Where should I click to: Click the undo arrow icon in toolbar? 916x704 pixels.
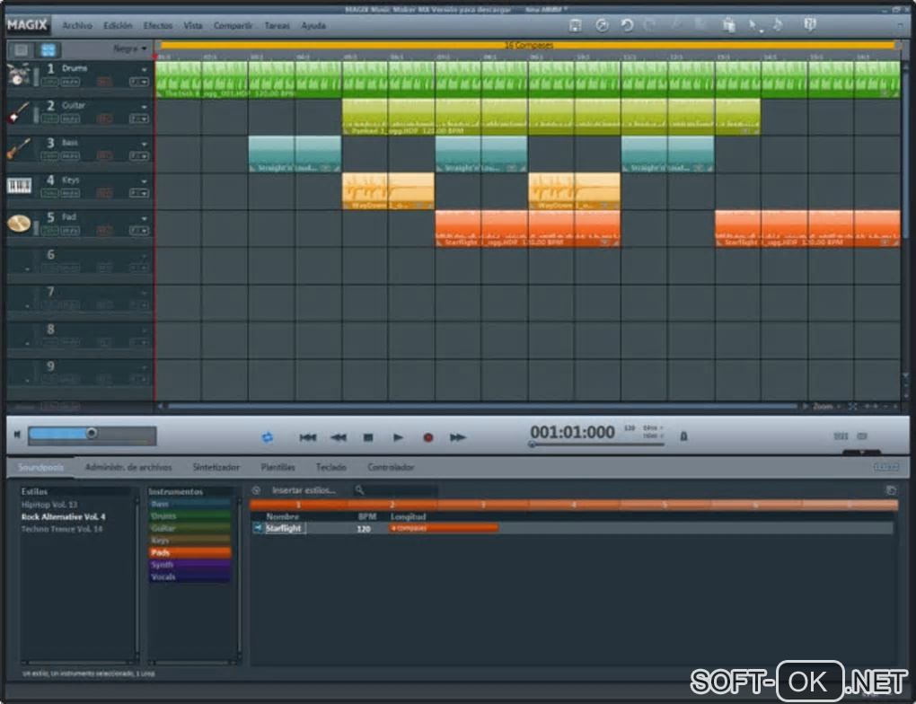point(627,25)
